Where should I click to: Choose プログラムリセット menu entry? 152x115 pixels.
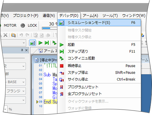(99, 87)
